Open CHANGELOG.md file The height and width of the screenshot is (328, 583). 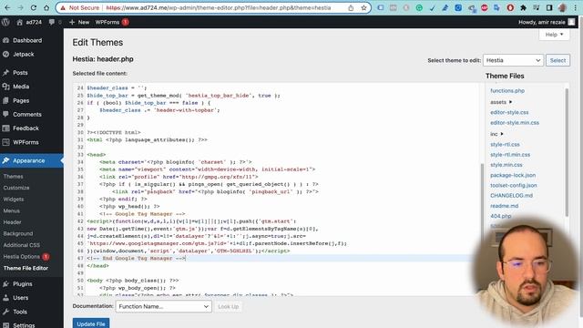(511, 196)
